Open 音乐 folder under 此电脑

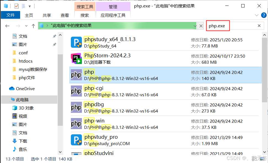coord(20,149)
